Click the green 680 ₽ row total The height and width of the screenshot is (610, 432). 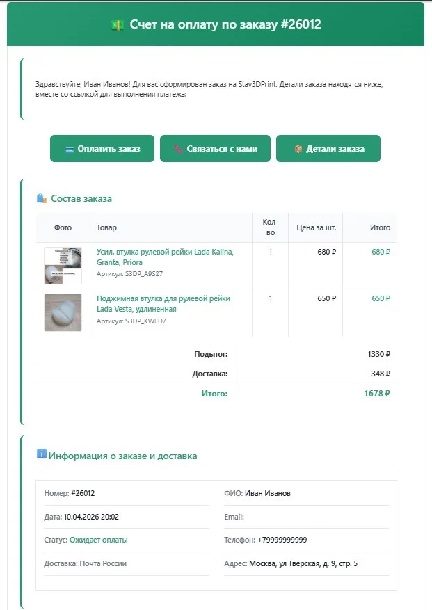[x=381, y=252]
